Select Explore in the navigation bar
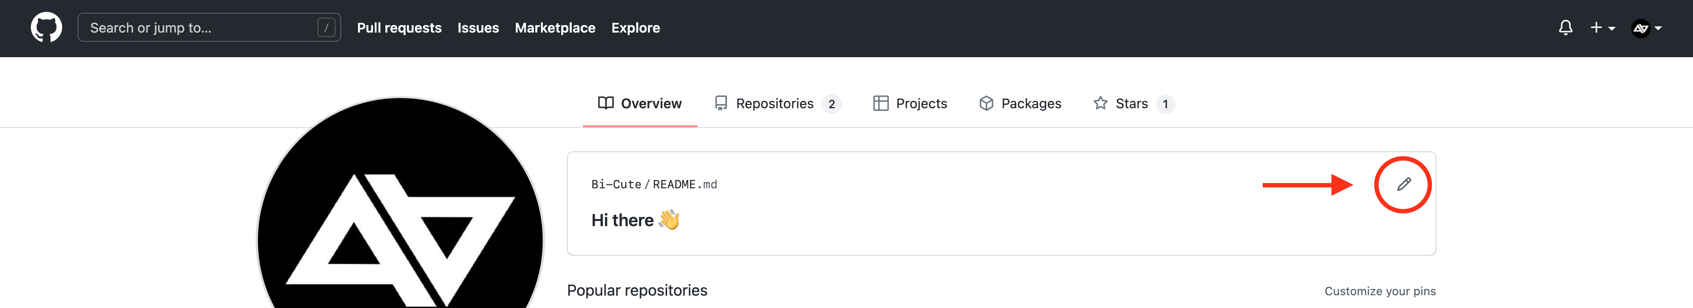Viewport: 1693px width, 308px height. (x=635, y=28)
